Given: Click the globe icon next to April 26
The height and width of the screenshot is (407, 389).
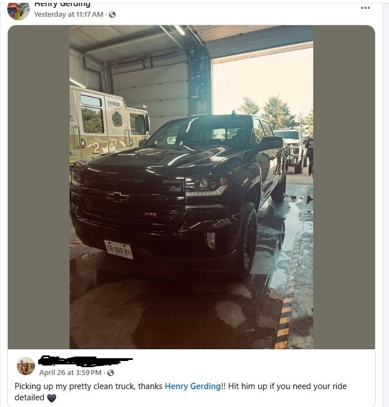Looking at the screenshot, I should click(111, 373).
